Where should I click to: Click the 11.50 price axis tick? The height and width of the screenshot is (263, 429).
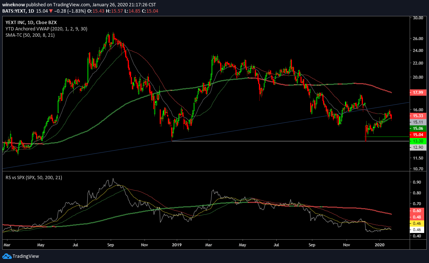(x=418, y=158)
